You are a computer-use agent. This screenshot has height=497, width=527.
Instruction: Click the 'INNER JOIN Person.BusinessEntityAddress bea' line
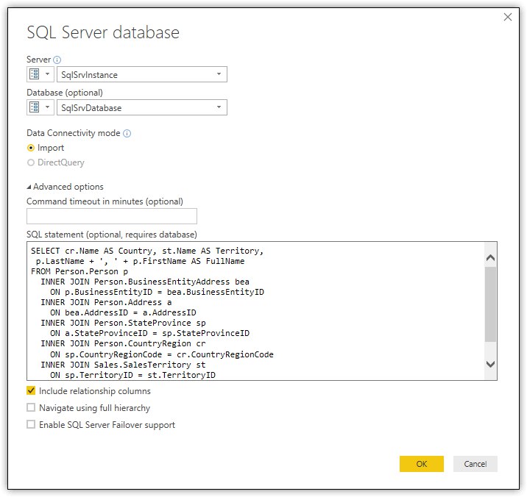pos(145,282)
